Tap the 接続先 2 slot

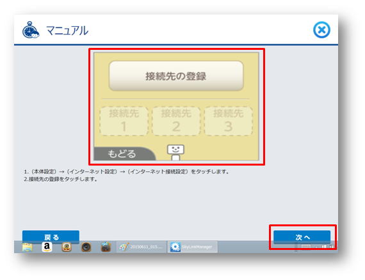(x=176, y=121)
